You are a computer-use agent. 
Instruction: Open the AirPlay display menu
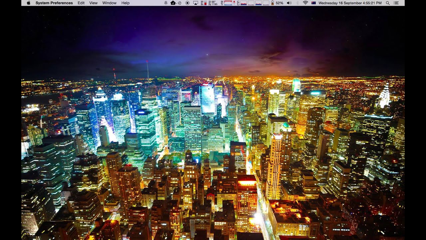[x=195, y=3]
